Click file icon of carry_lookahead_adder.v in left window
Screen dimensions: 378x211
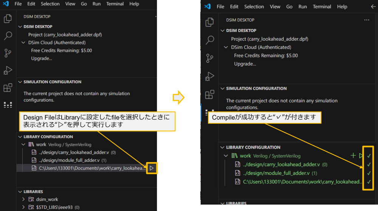(34, 152)
